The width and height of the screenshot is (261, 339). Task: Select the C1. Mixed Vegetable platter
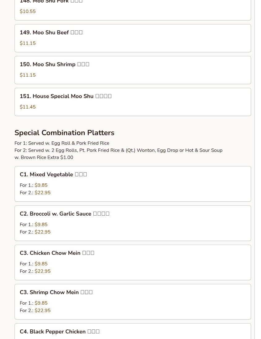[133, 184]
